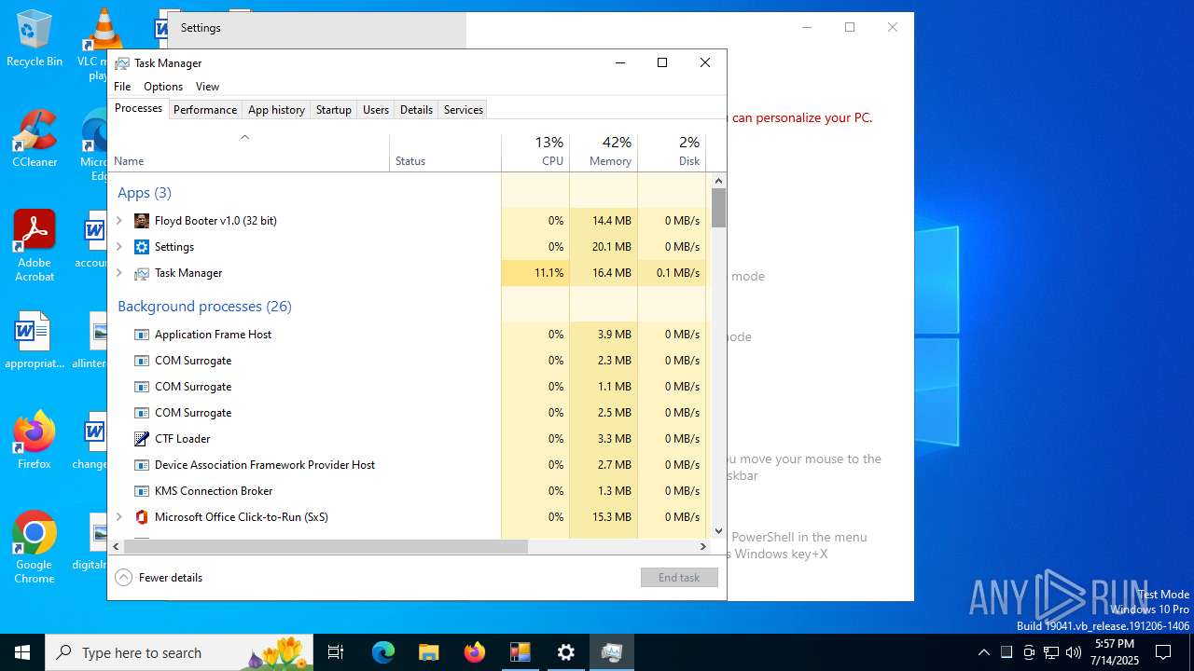Screen dimensions: 1194x671
Task: Click the Task Manager process row icon
Action: point(142,273)
